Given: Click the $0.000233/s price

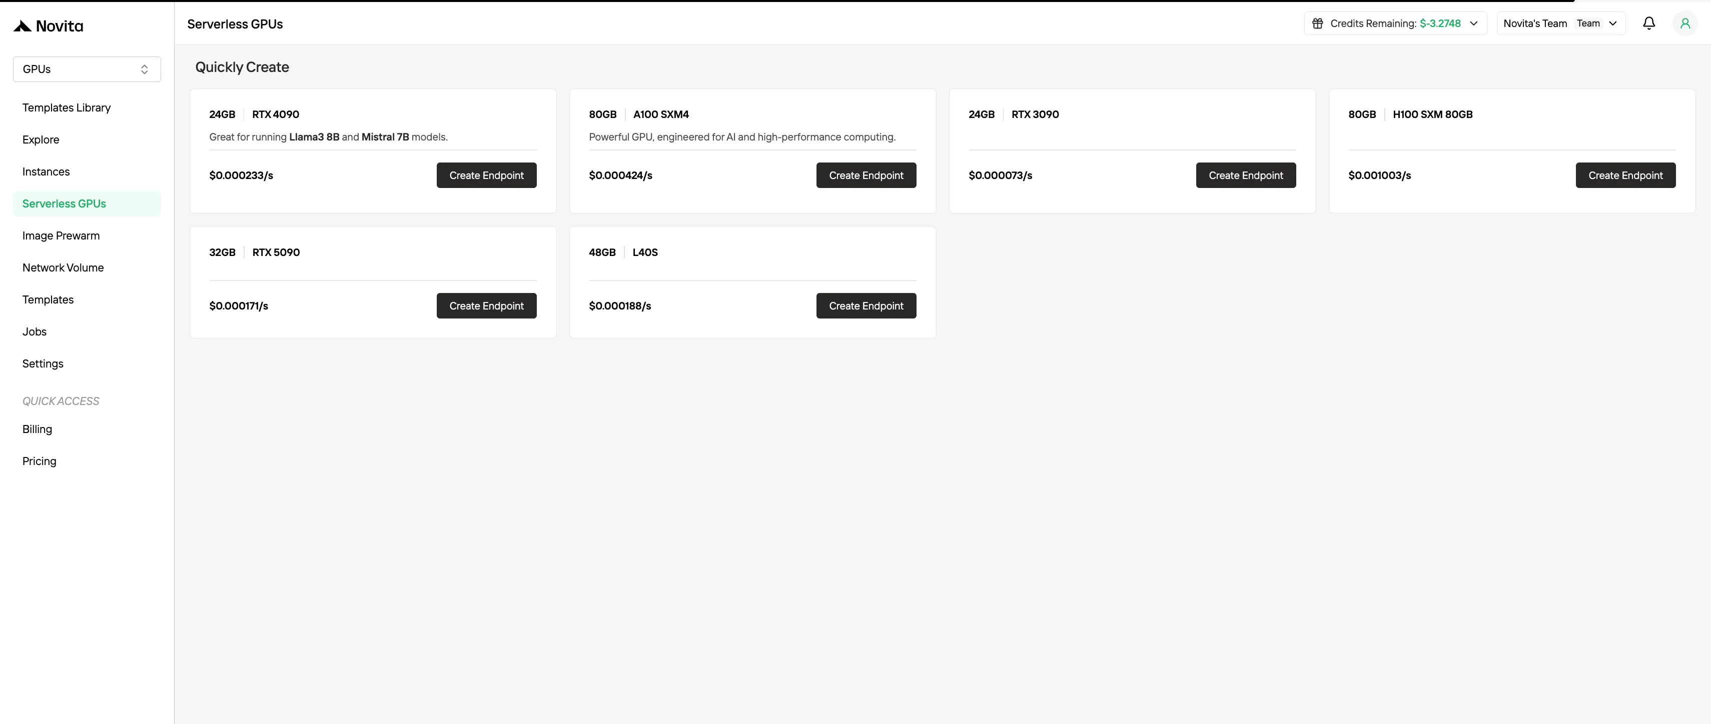Looking at the screenshot, I should pyautogui.click(x=241, y=175).
